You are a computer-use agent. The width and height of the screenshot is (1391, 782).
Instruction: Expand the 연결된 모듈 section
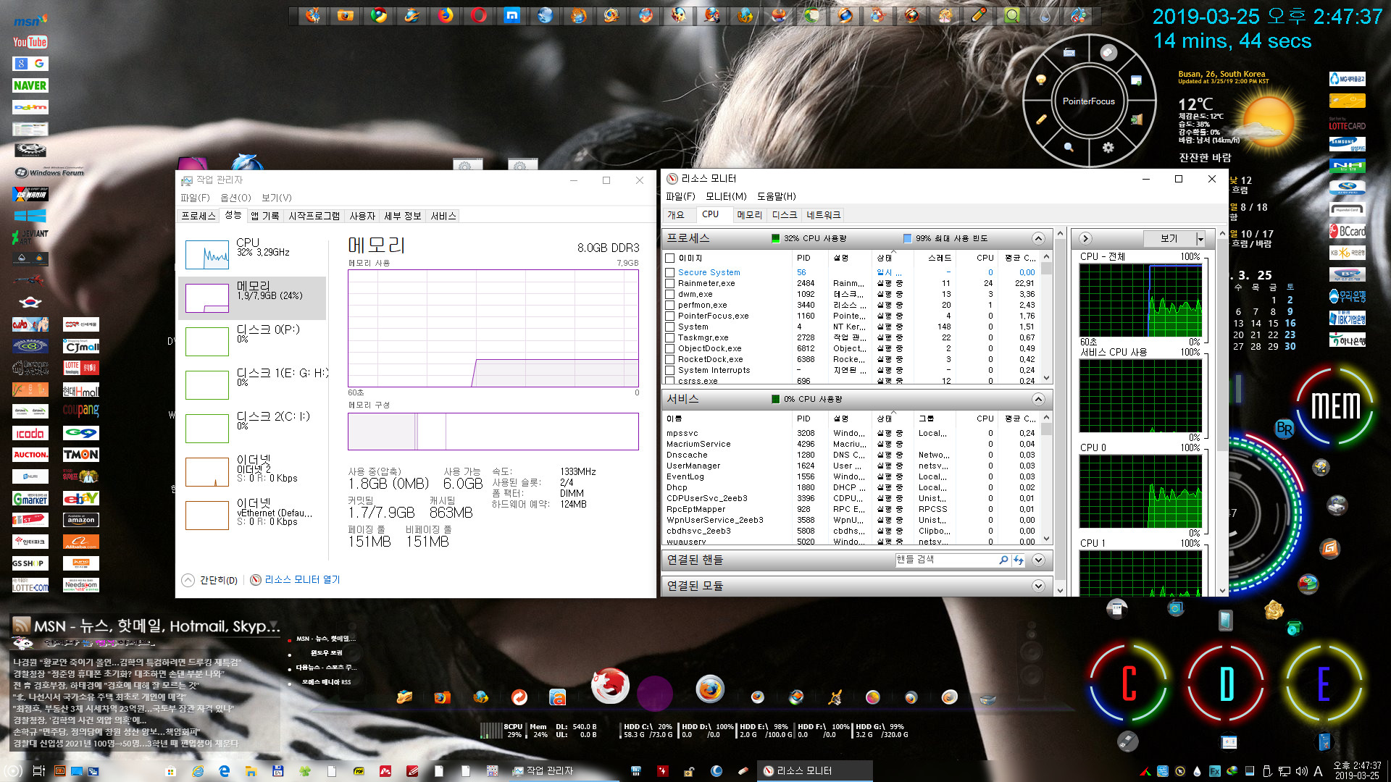point(1038,586)
